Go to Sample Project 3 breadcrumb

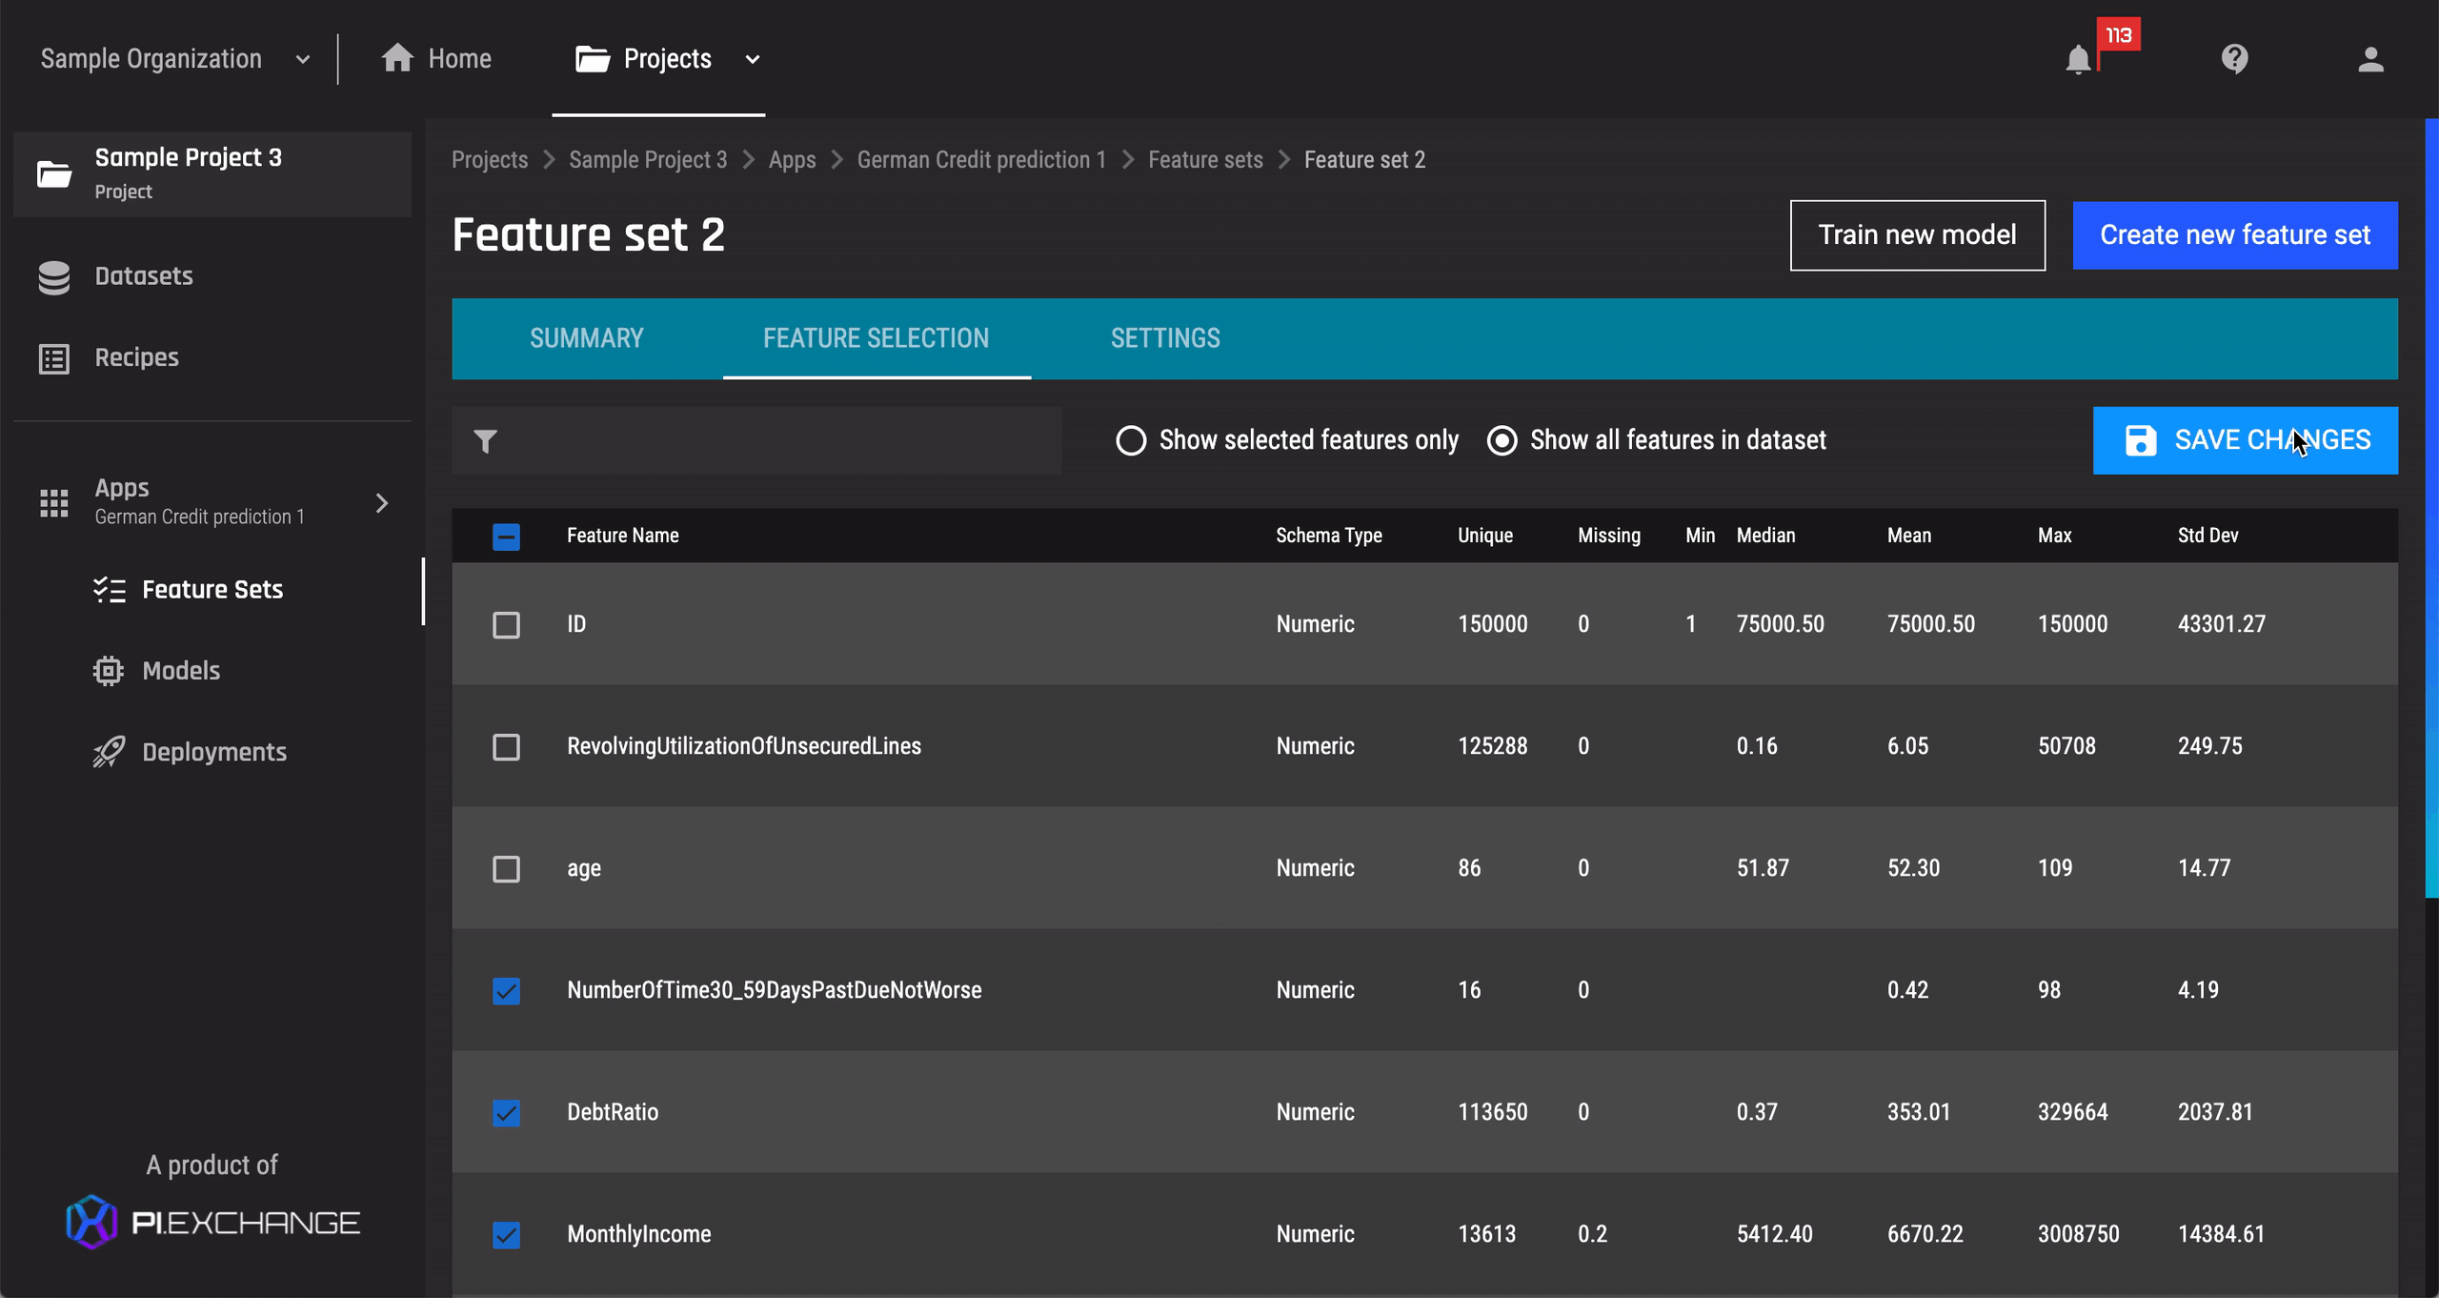click(648, 160)
